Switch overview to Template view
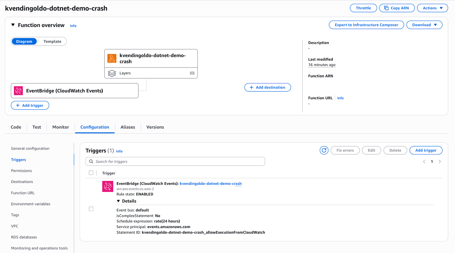455x253 pixels. click(52, 42)
